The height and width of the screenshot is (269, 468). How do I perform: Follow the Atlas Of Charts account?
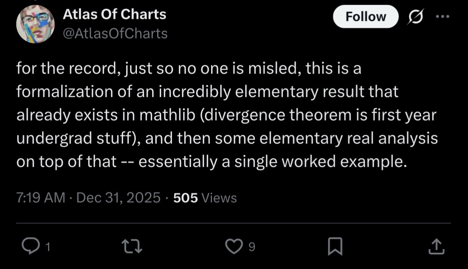365,17
